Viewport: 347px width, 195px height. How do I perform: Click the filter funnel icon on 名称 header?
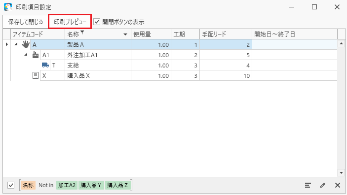[82, 32]
